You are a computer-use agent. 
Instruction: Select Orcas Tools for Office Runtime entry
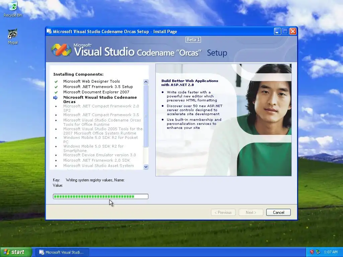(102, 122)
